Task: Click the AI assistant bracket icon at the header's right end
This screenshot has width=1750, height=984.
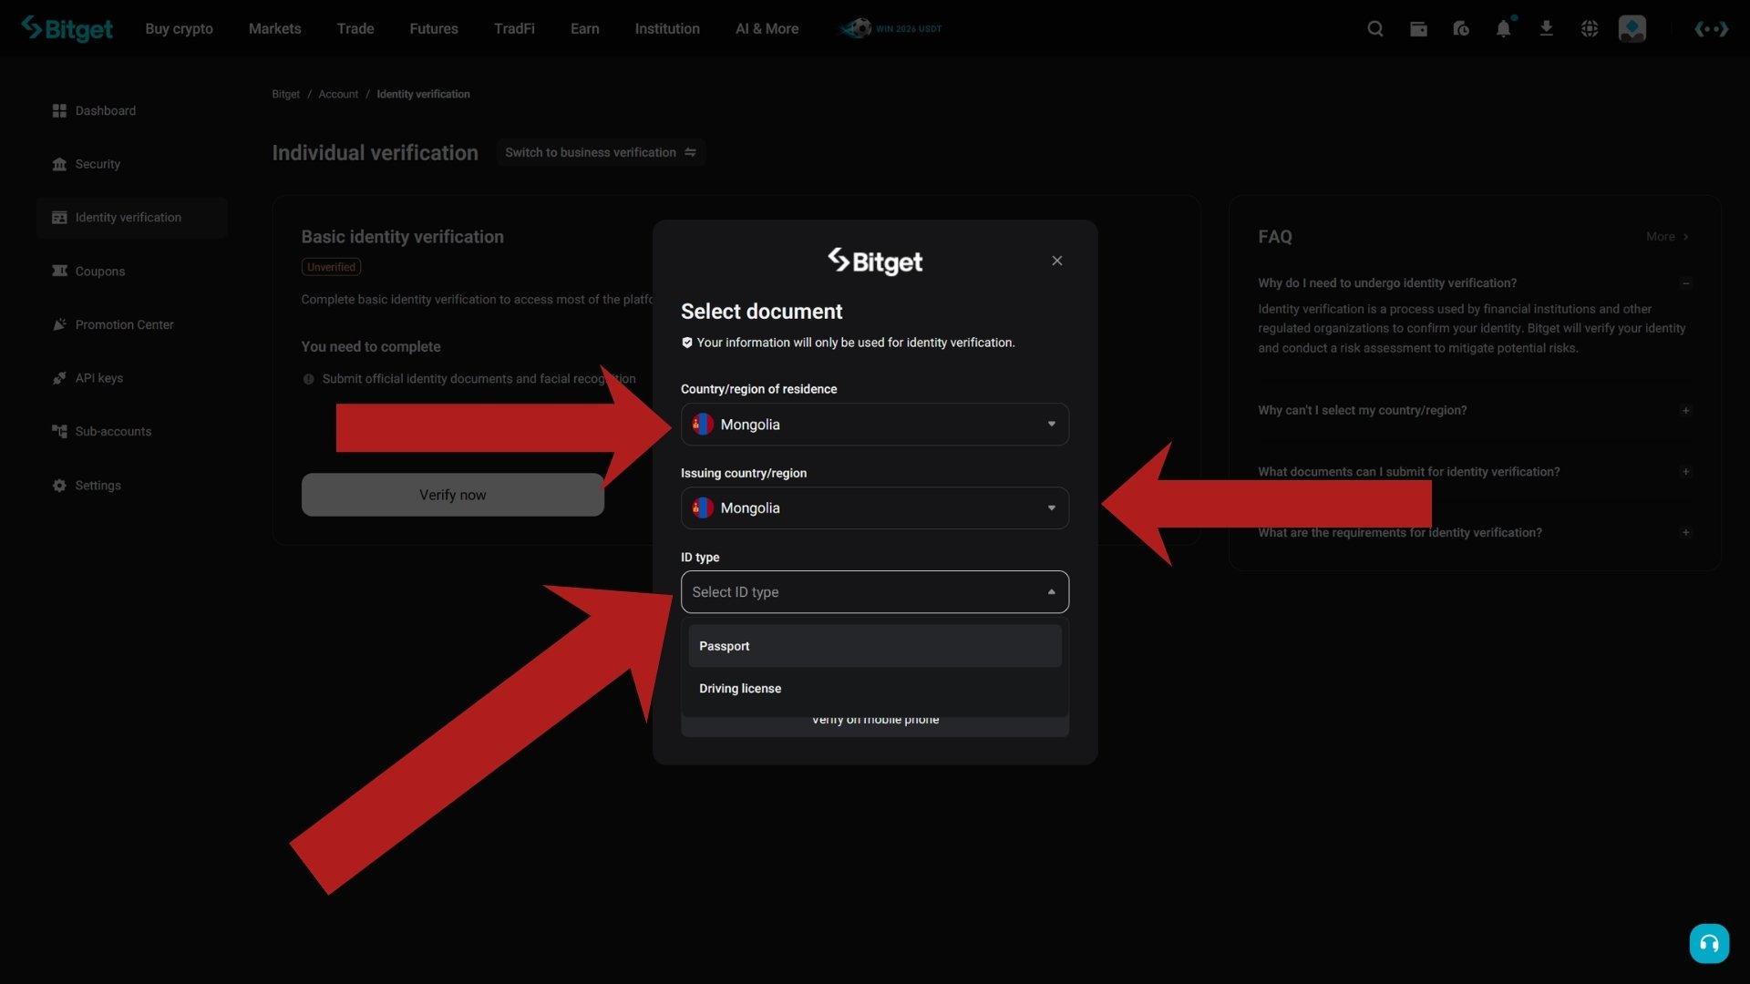Action: [x=1712, y=29]
